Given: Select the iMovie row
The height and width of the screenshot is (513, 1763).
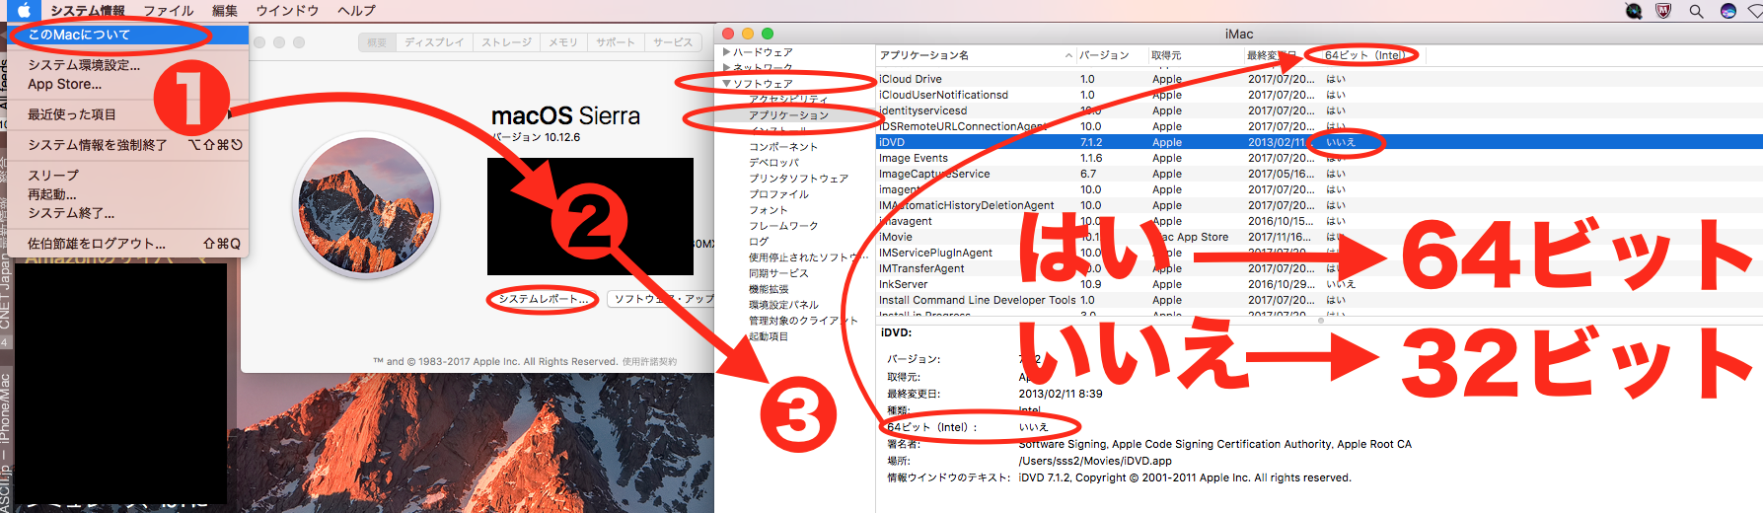Looking at the screenshot, I should (1319, 237).
